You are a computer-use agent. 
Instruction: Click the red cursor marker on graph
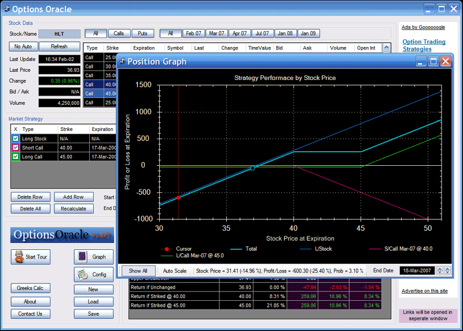178,198
